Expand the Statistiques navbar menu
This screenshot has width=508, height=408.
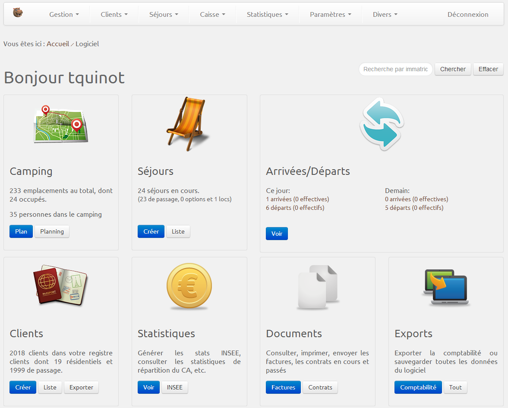coord(267,14)
